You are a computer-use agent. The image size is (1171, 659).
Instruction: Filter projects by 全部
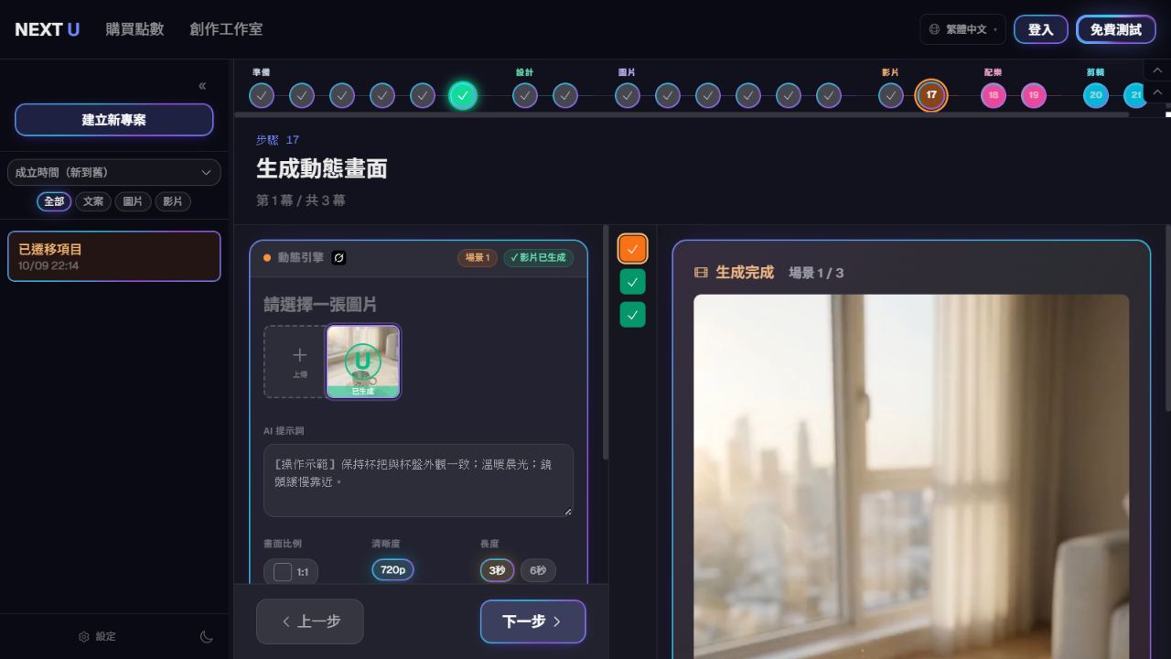coord(54,201)
